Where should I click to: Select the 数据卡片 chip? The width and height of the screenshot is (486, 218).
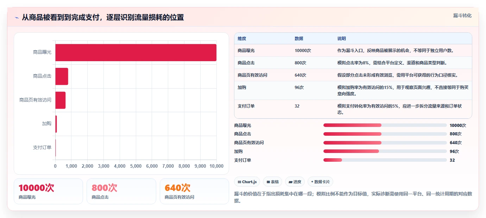click(320, 182)
